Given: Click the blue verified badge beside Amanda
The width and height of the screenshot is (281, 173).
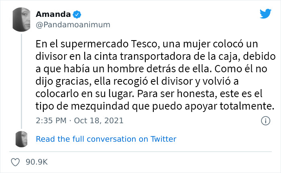Looking at the screenshot, I should point(77,14).
